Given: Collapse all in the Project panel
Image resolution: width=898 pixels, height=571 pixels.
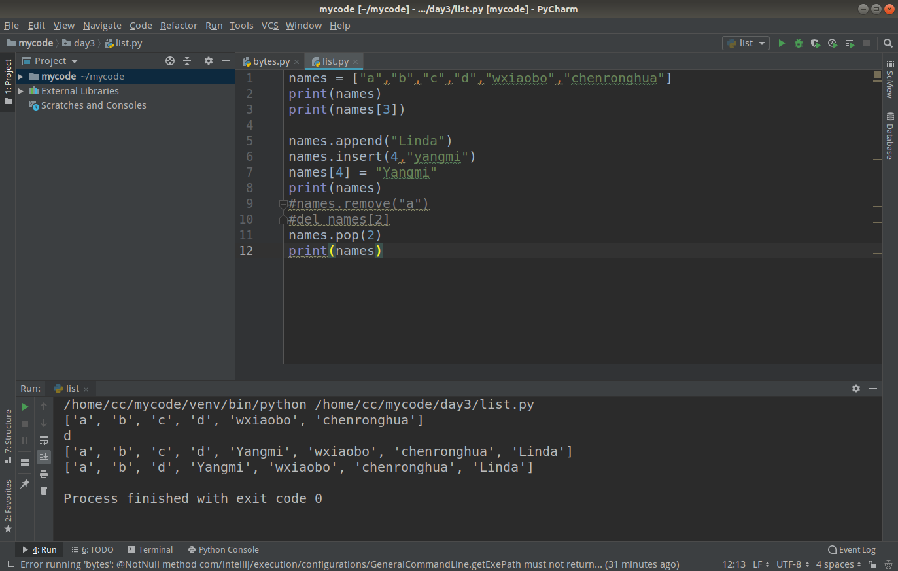Looking at the screenshot, I should coord(187,61).
